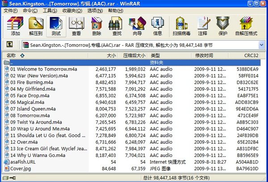This screenshot has width=268, height=182.
Task: Open the 工具(S) menu
Action: pos(50,11)
